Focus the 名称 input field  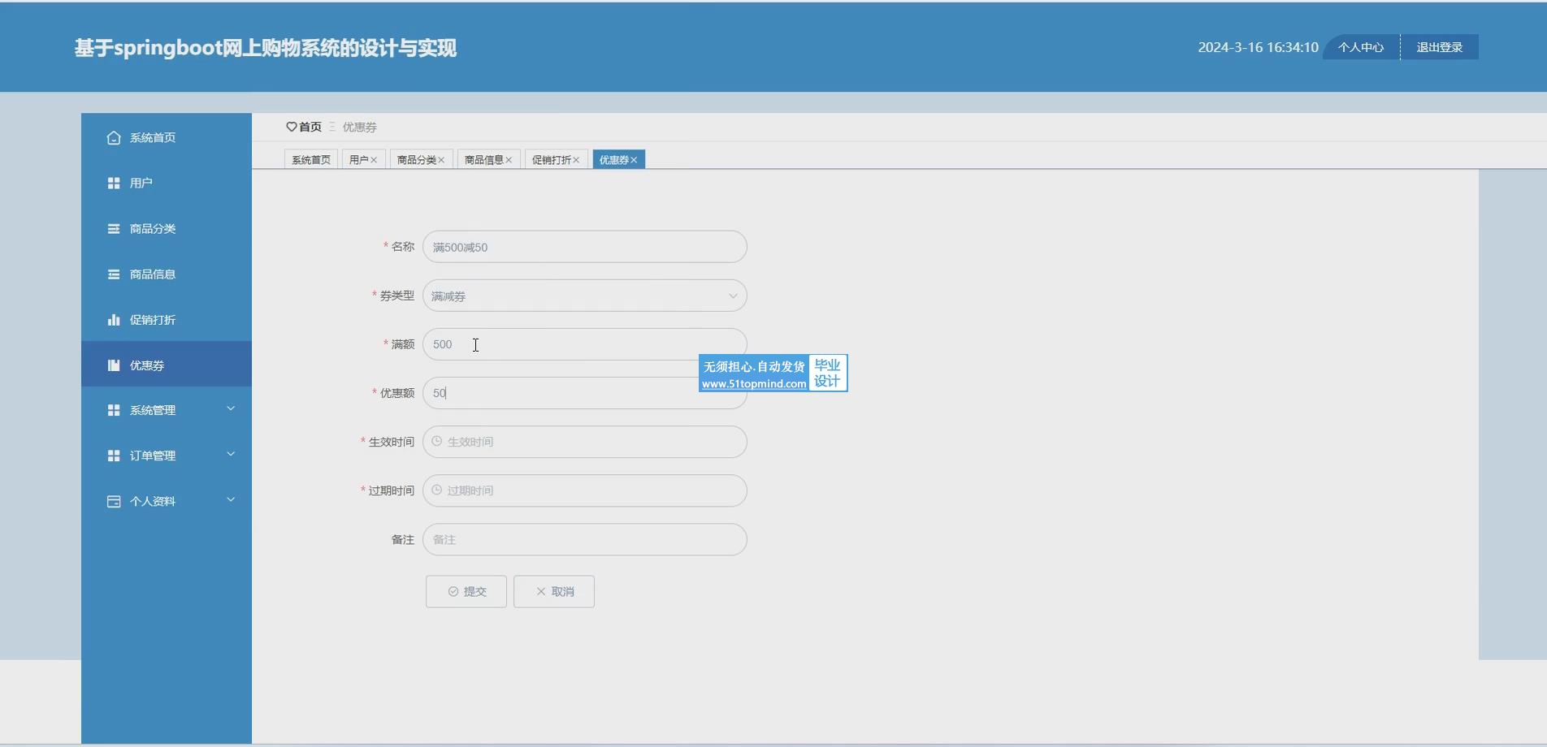[x=585, y=247]
